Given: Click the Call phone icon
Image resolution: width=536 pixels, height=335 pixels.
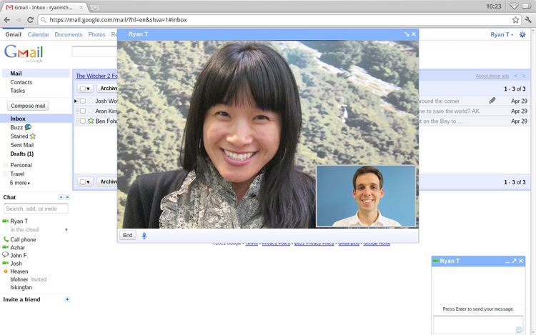Looking at the screenshot, I should tap(6, 240).
